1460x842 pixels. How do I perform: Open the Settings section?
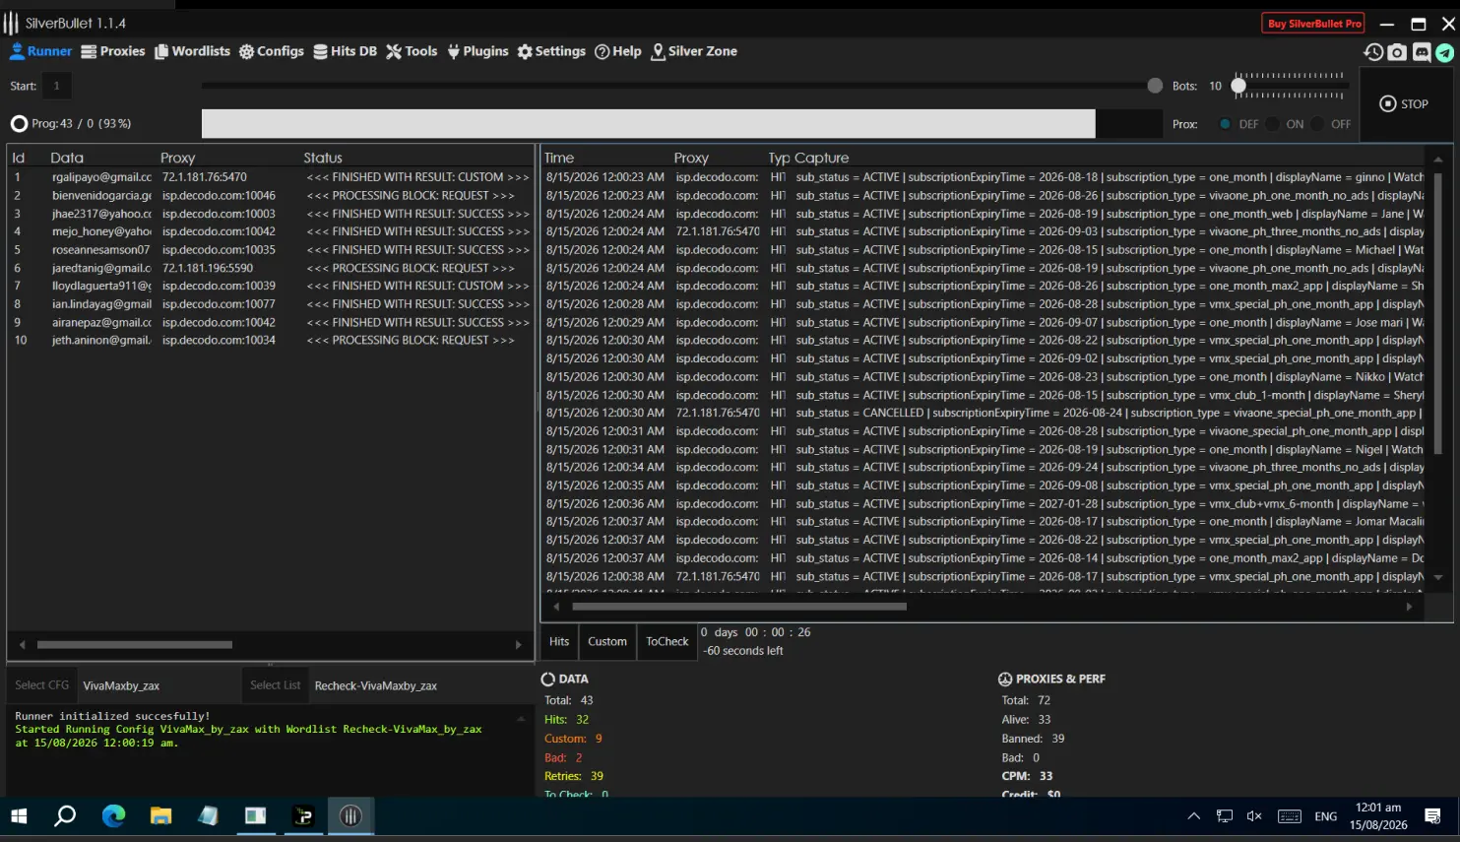(x=551, y=51)
